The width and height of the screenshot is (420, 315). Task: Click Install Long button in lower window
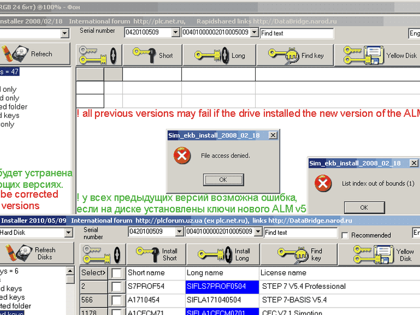pyautogui.click(x=223, y=255)
